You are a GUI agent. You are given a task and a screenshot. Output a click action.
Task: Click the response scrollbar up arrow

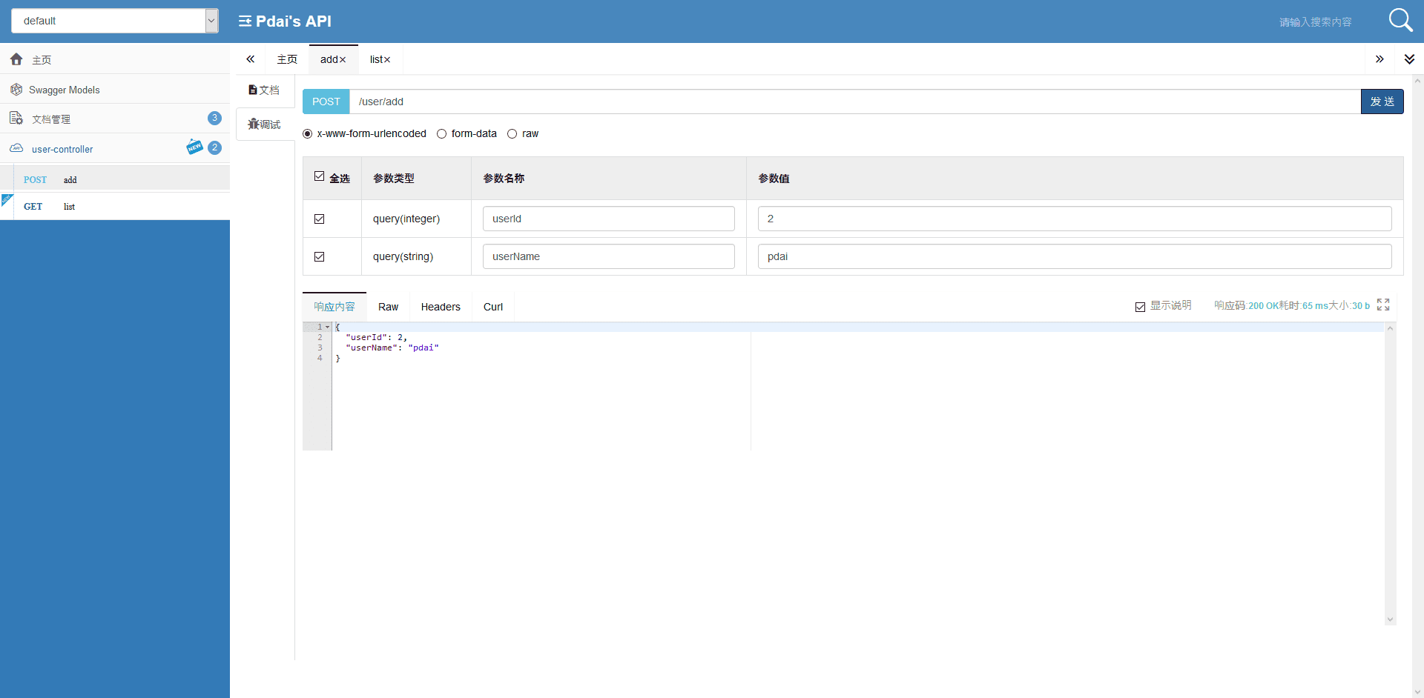click(1391, 328)
